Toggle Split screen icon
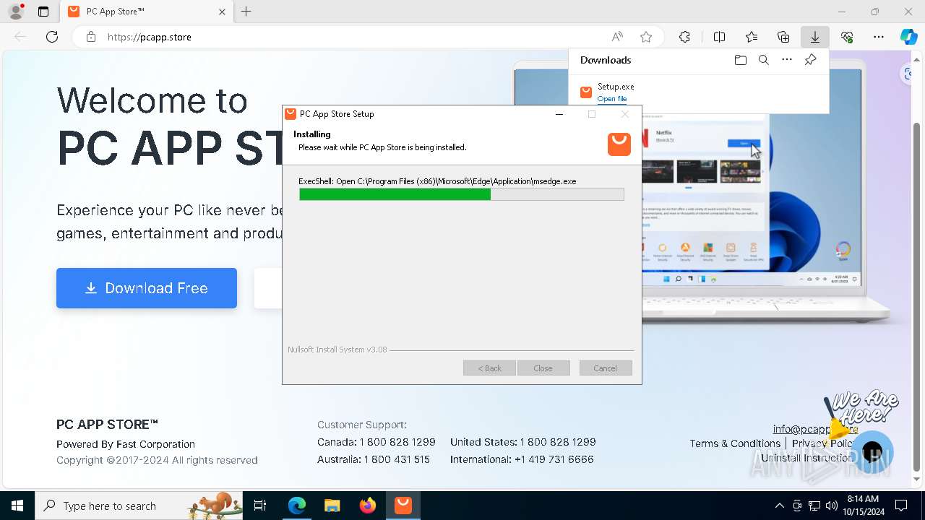Image resolution: width=925 pixels, height=520 pixels. pos(719,37)
